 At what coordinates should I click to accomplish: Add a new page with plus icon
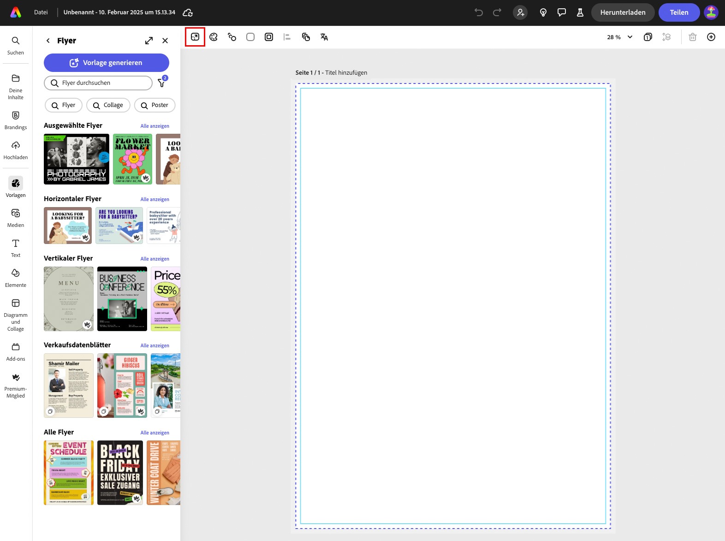pyautogui.click(x=711, y=37)
